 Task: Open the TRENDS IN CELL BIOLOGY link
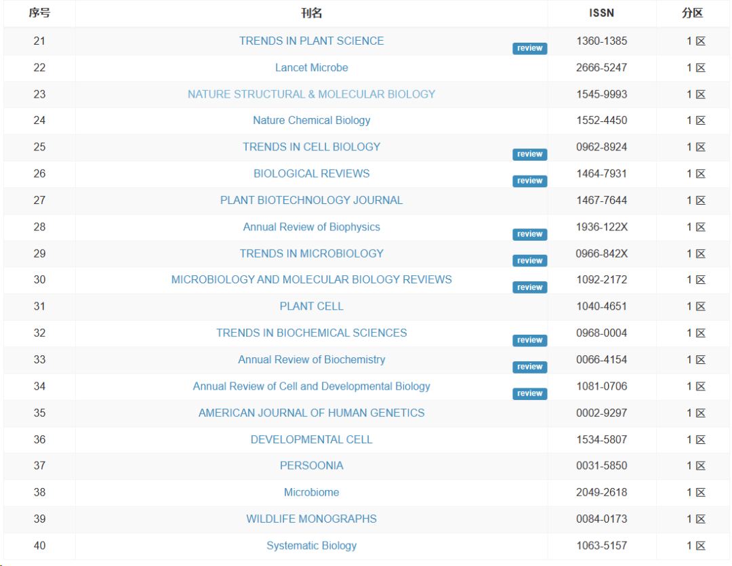pyautogui.click(x=311, y=147)
